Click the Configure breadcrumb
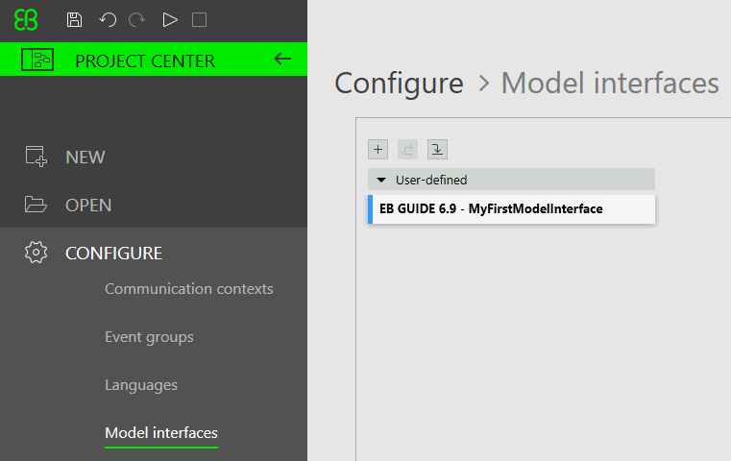The image size is (731, 461). 399,84
